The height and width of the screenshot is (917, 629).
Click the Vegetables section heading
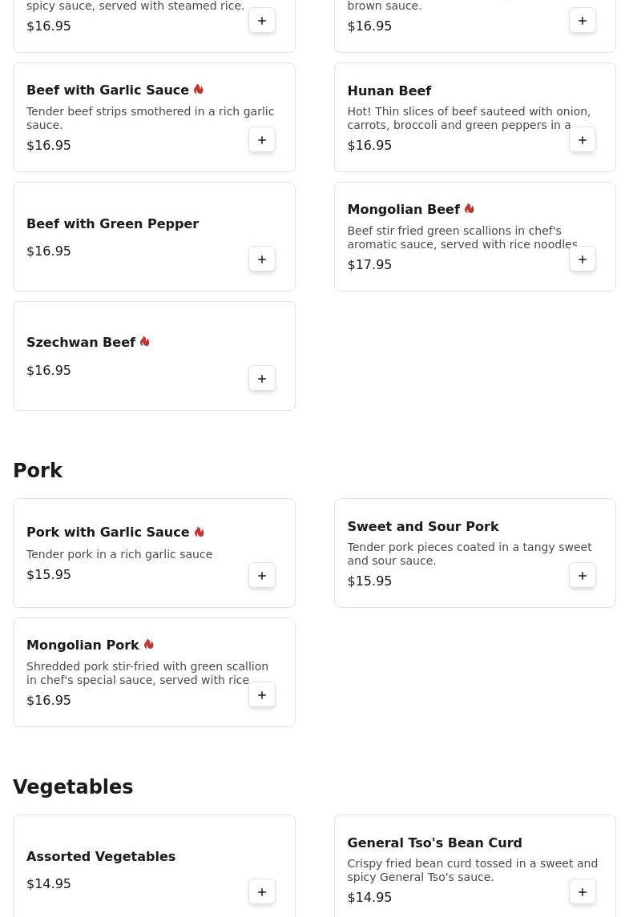[73, 787]
